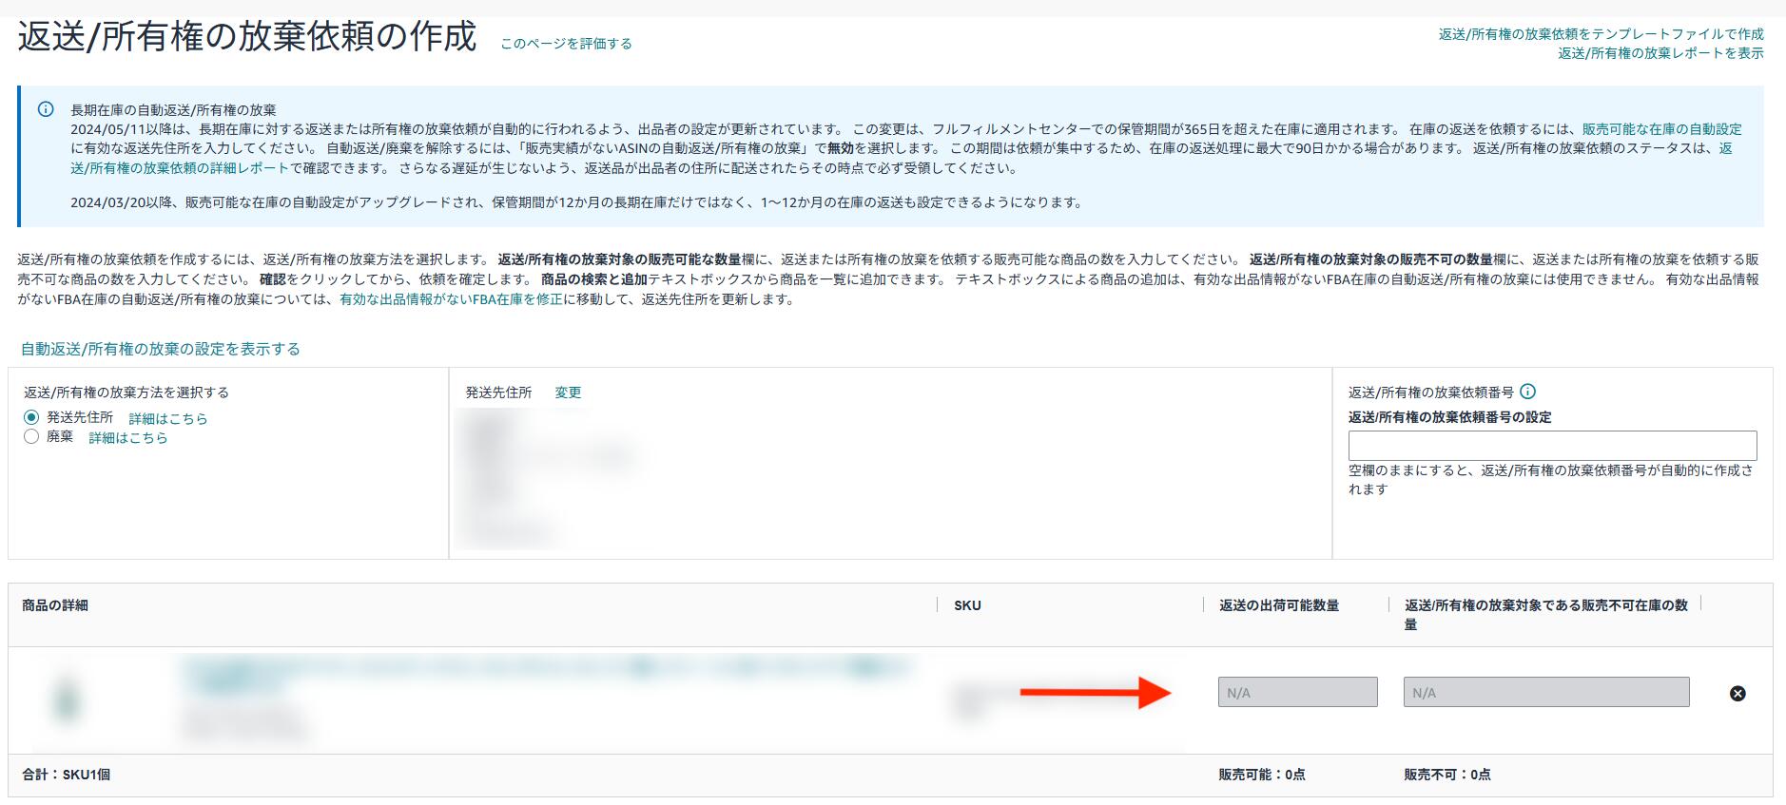Click the 返送/所有権の放棄依頼番号の設定 text field

[1551, 446]
